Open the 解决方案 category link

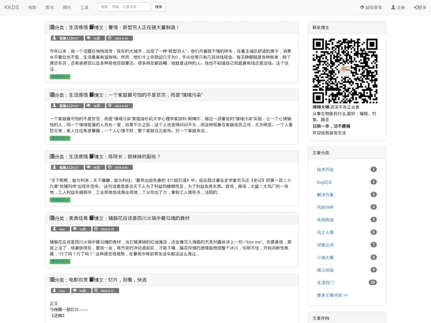[x=325, y=194]
